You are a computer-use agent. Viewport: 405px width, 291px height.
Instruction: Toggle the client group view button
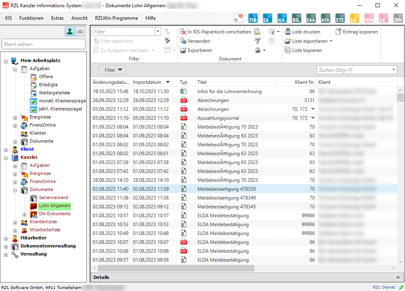click(80, 31)
